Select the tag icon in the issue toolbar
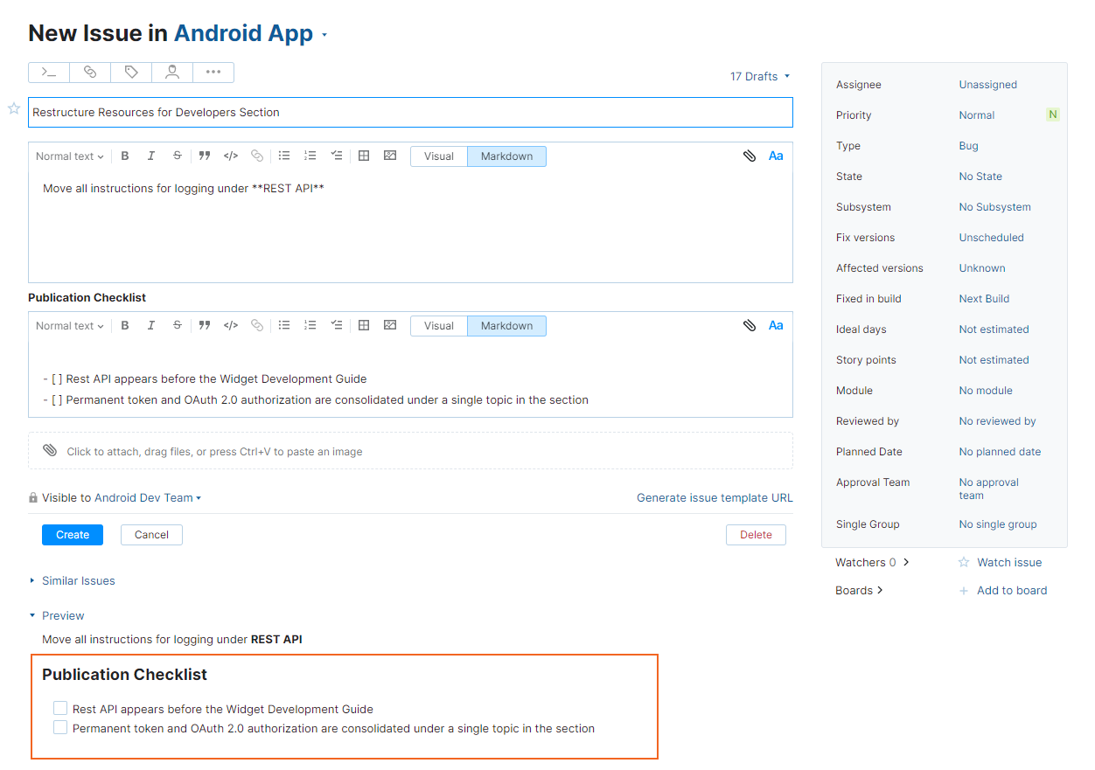 click(x=130, y=73)
